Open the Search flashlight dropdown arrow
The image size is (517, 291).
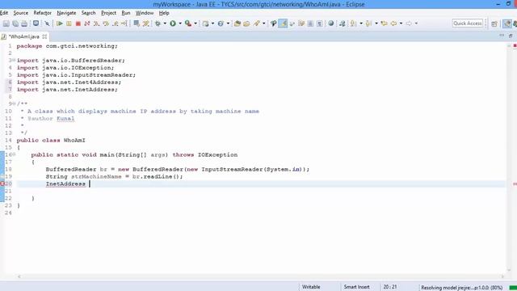point(264,23)
